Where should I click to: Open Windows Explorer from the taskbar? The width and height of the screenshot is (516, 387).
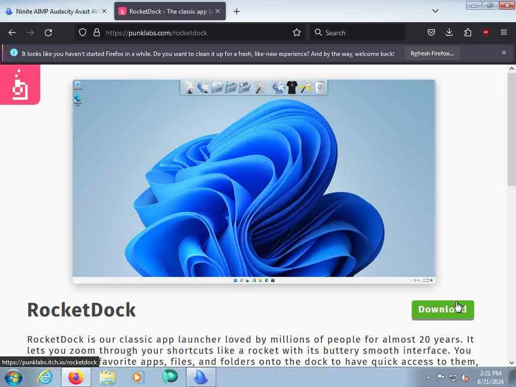point(107,377)
